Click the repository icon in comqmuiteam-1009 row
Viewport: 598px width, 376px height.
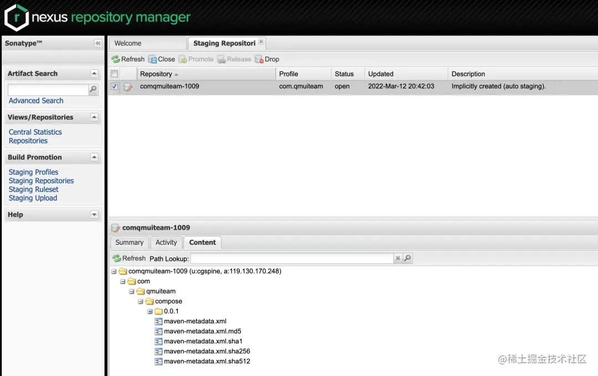click(128, 86)
